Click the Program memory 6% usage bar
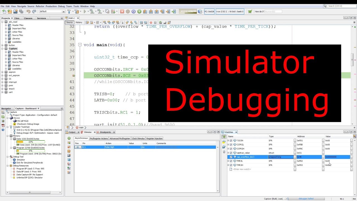The width and height of the screenshot is (357, 201). click(x=31, y=151)
